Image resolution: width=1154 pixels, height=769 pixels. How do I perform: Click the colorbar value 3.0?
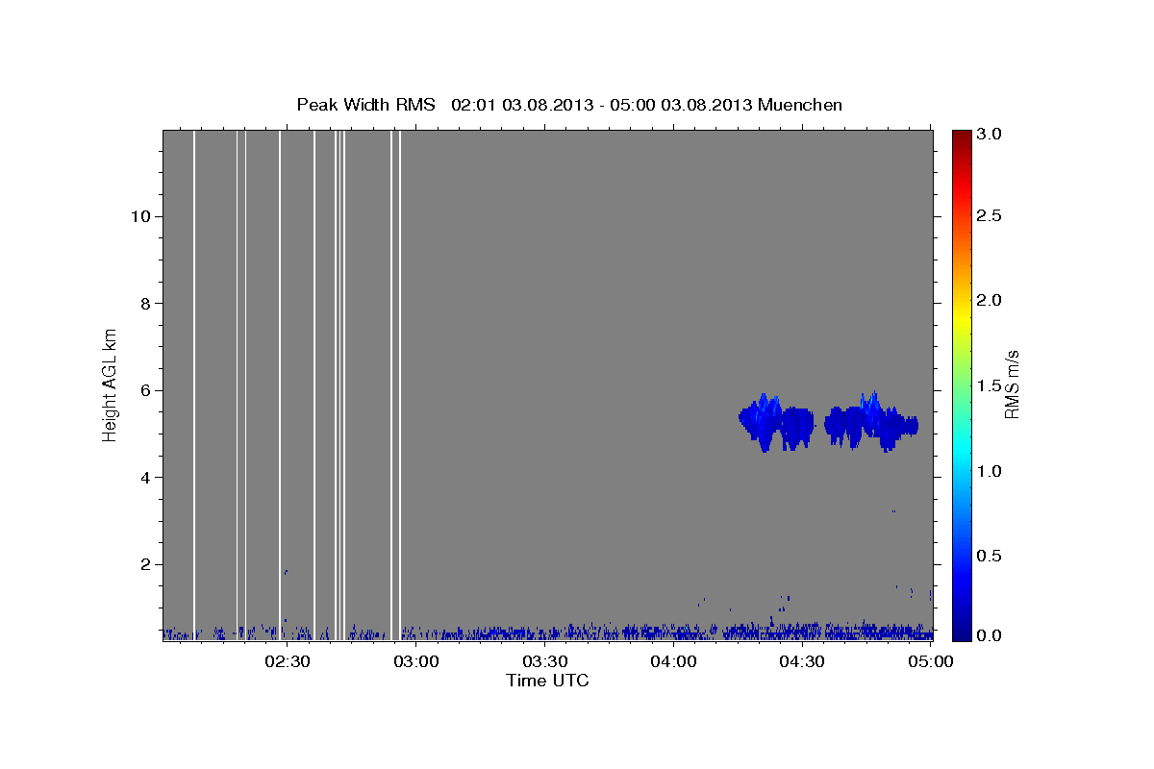point(991,135)
